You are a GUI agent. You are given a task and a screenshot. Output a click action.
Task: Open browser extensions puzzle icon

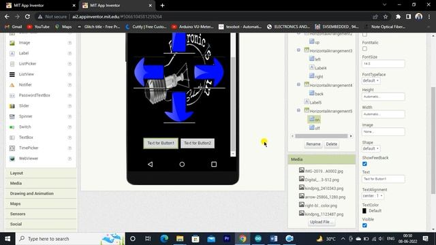398,16
